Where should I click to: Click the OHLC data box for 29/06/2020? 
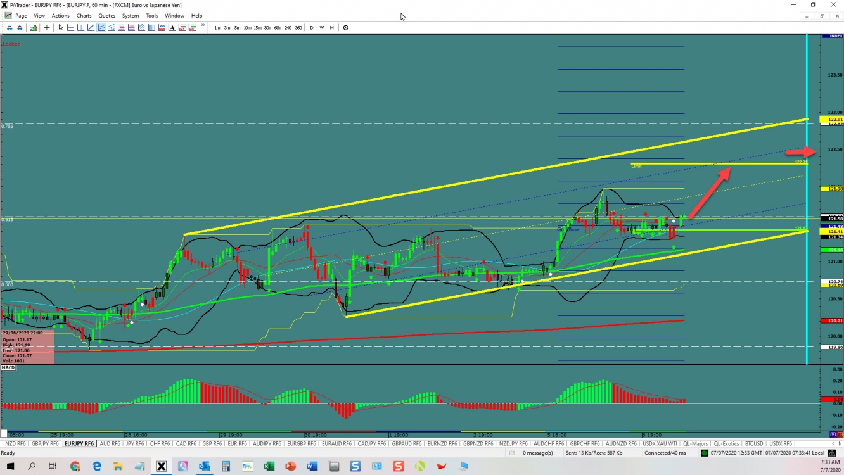click(27, 346)
